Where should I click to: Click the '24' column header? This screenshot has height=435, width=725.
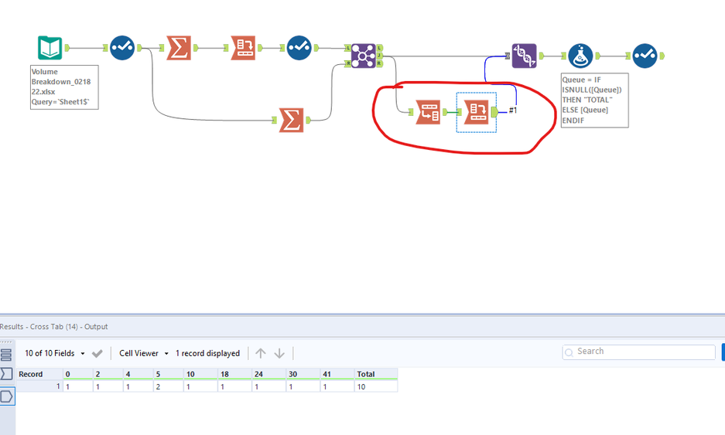pyautogui.click(x=268, y=374)
